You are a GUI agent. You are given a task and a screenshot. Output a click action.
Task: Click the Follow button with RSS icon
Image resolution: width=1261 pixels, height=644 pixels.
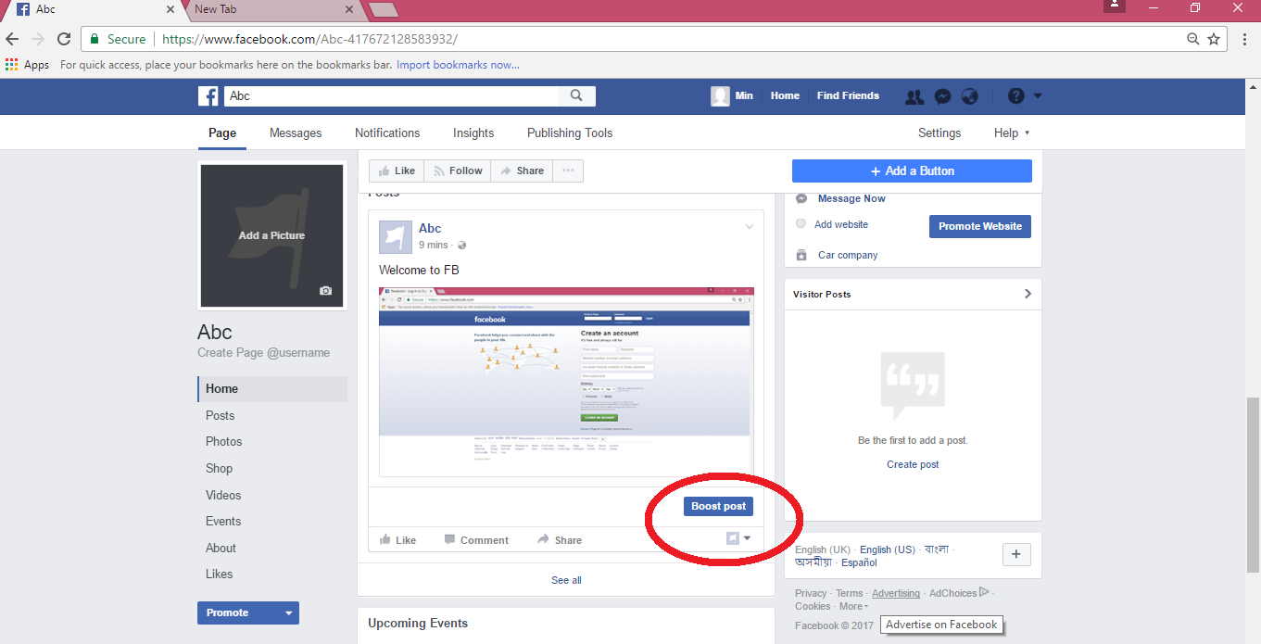coord(458,170)
